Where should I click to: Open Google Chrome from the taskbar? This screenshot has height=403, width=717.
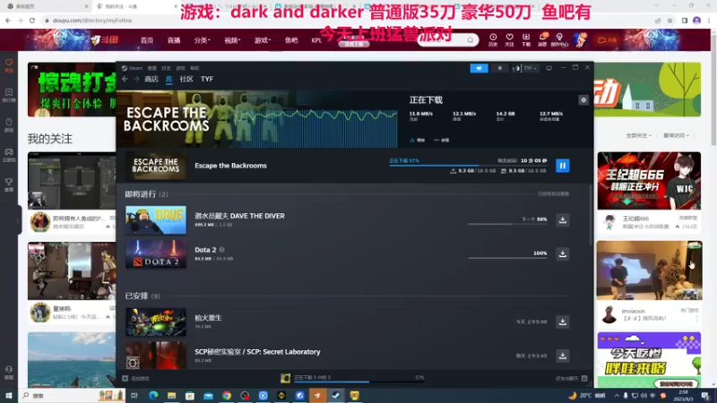point(227,395)
